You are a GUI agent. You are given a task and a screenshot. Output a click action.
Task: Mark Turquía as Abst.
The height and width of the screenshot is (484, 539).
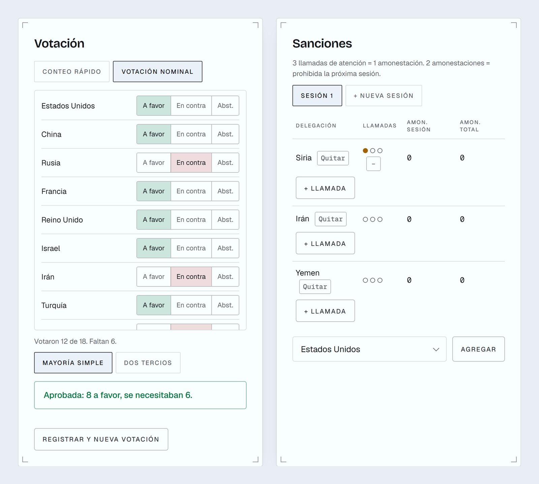click(225, 305)
